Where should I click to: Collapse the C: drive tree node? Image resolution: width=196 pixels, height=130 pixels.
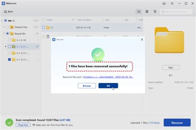point(2,20)
